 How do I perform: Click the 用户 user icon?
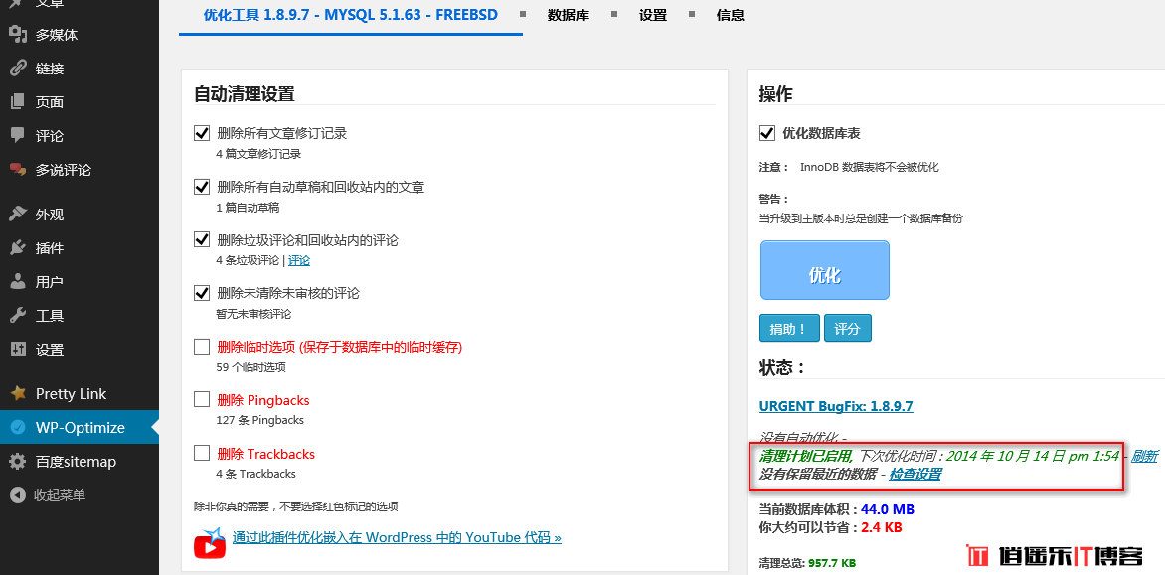tap(18, 282)
